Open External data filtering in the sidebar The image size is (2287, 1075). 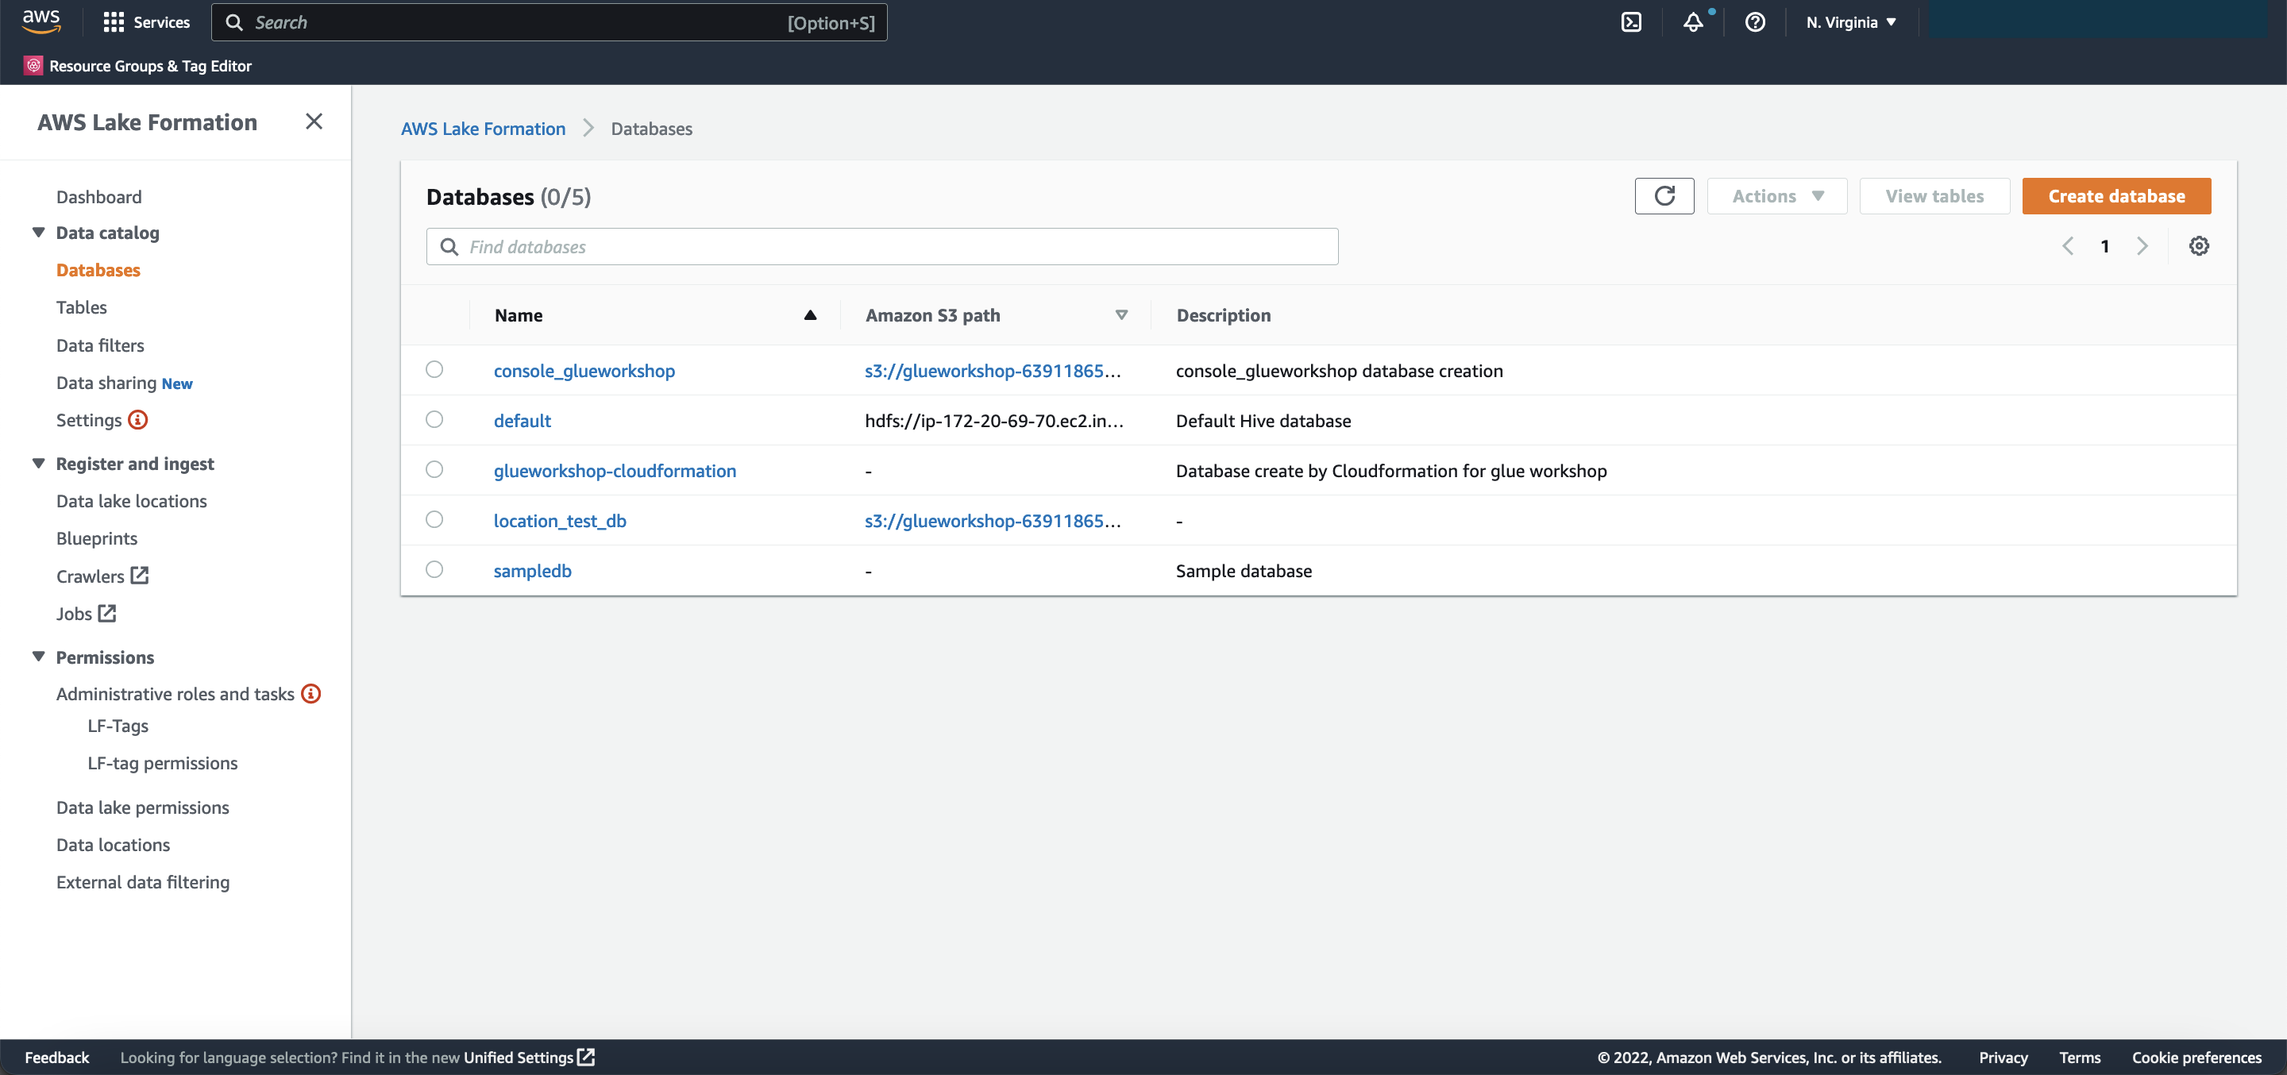click(143, 881)
